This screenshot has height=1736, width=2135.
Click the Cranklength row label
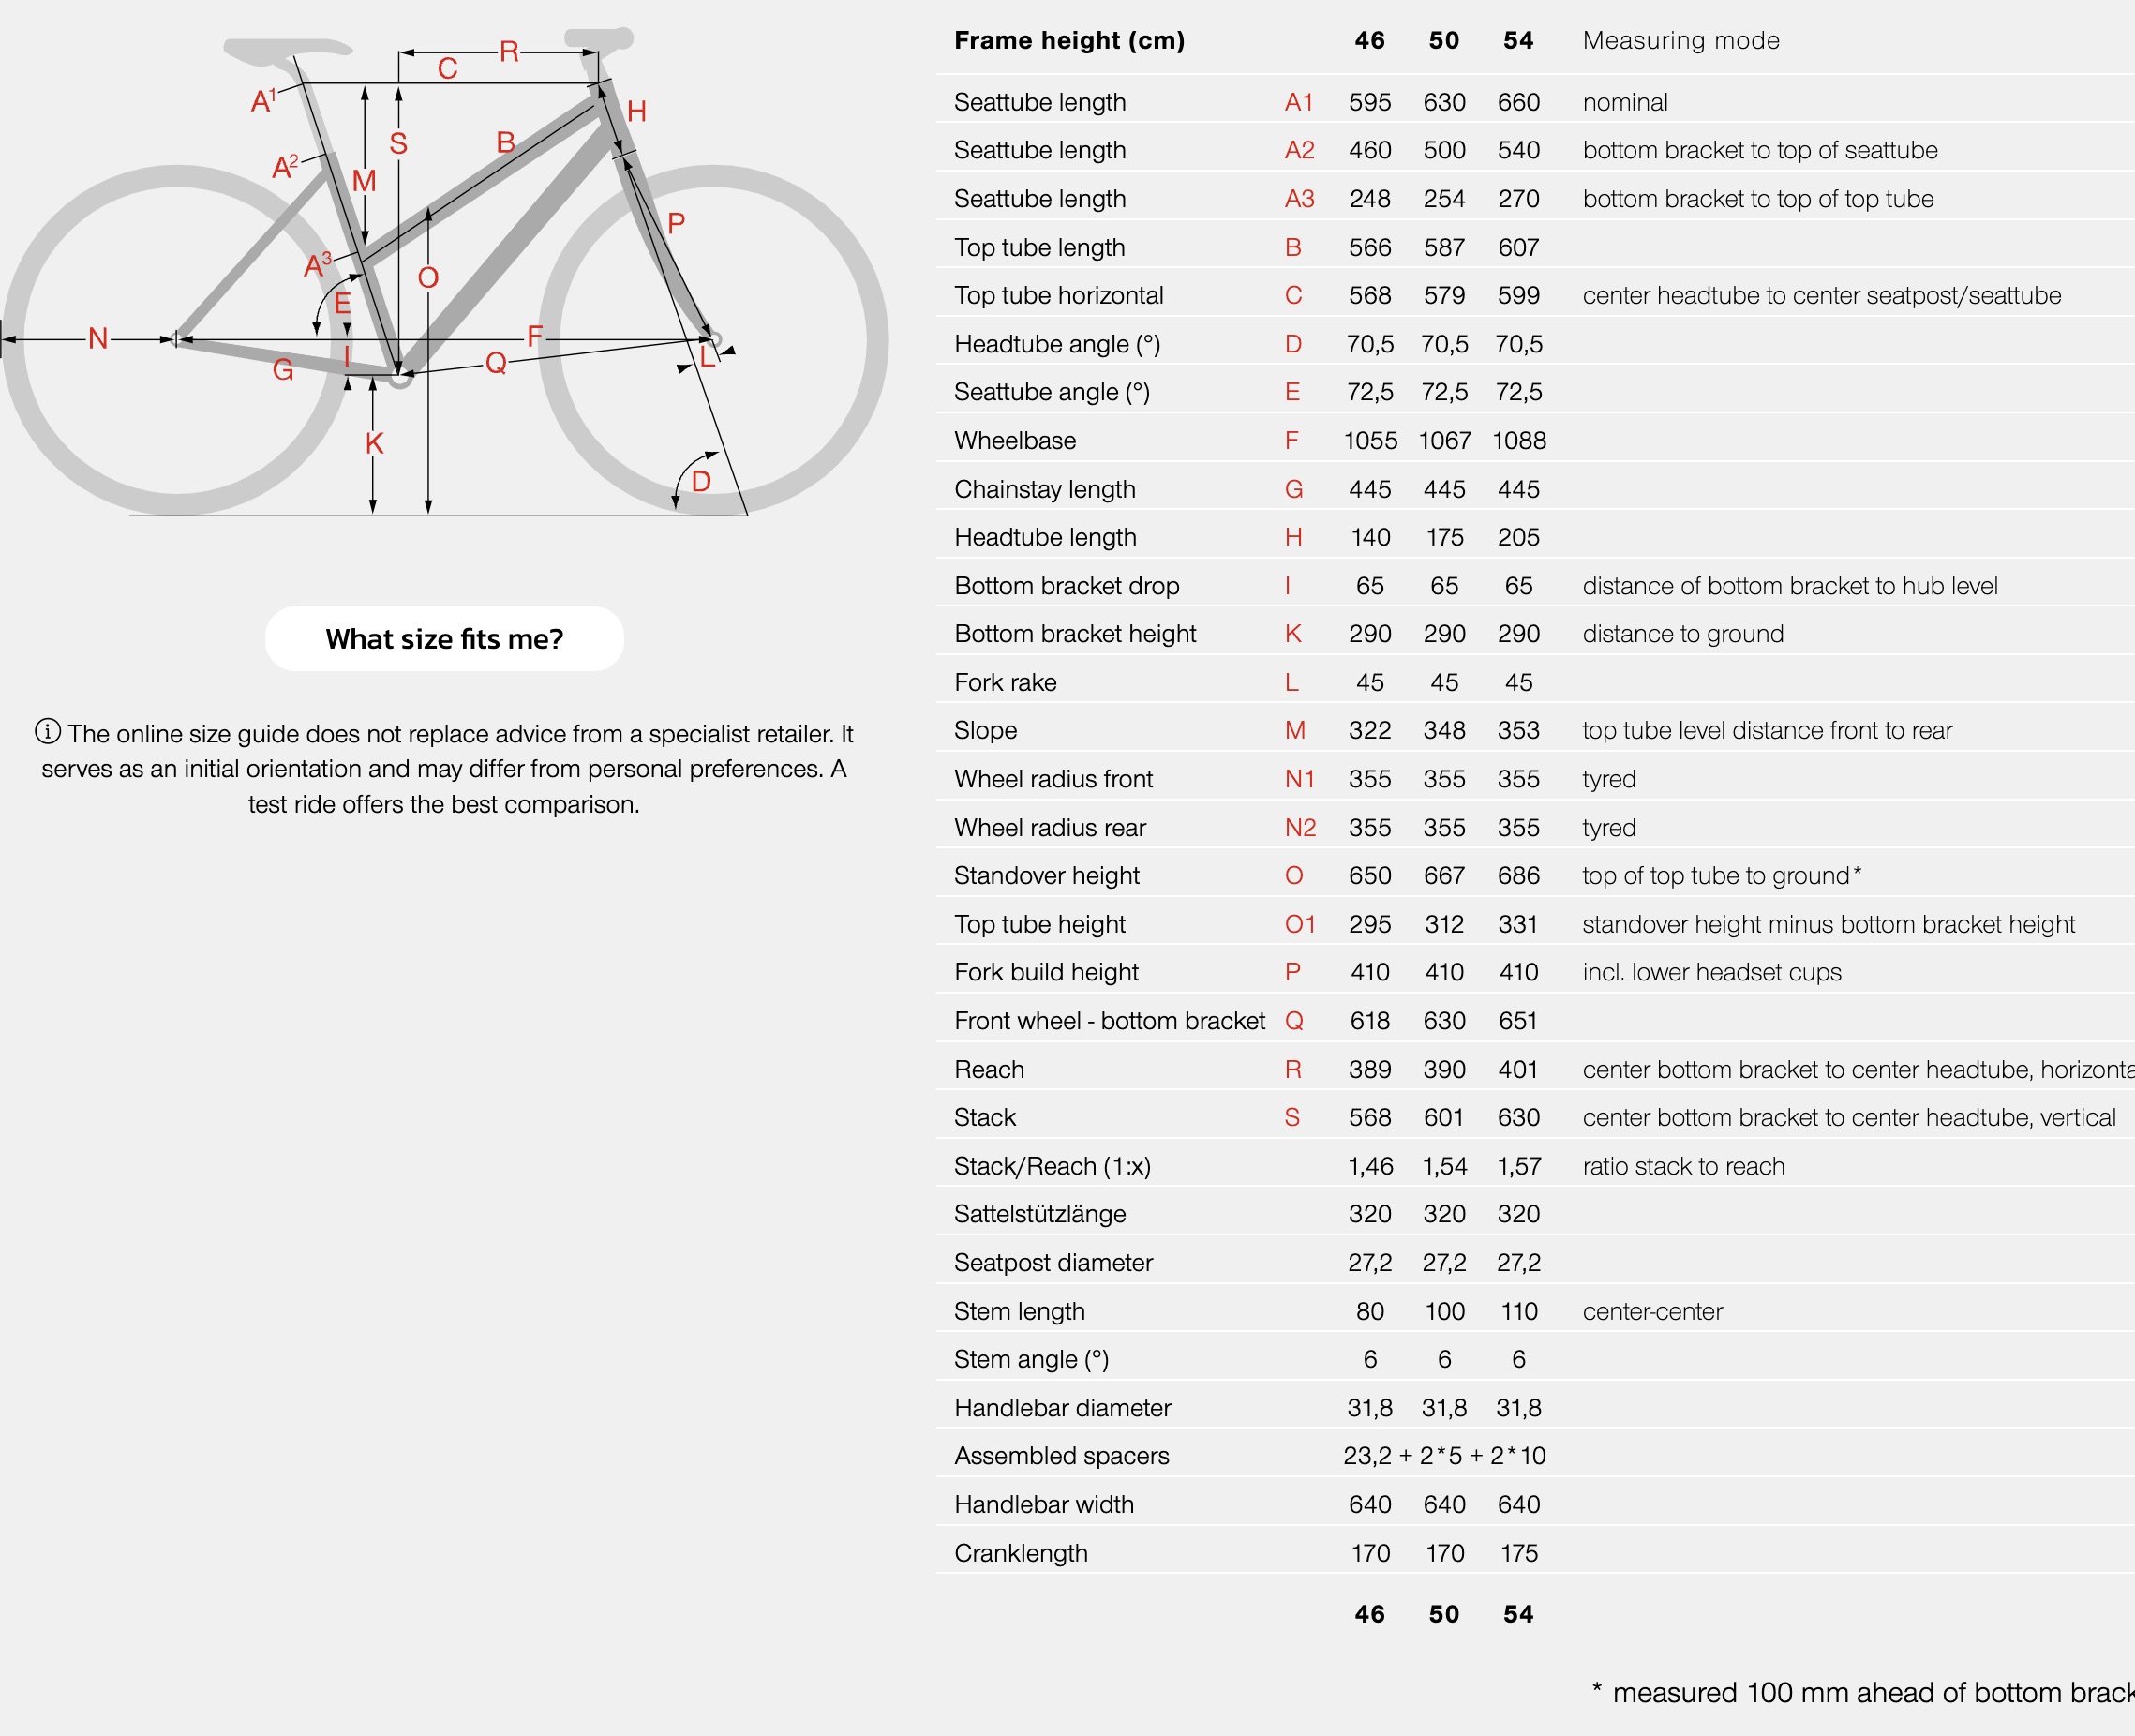(1021, 1553)
